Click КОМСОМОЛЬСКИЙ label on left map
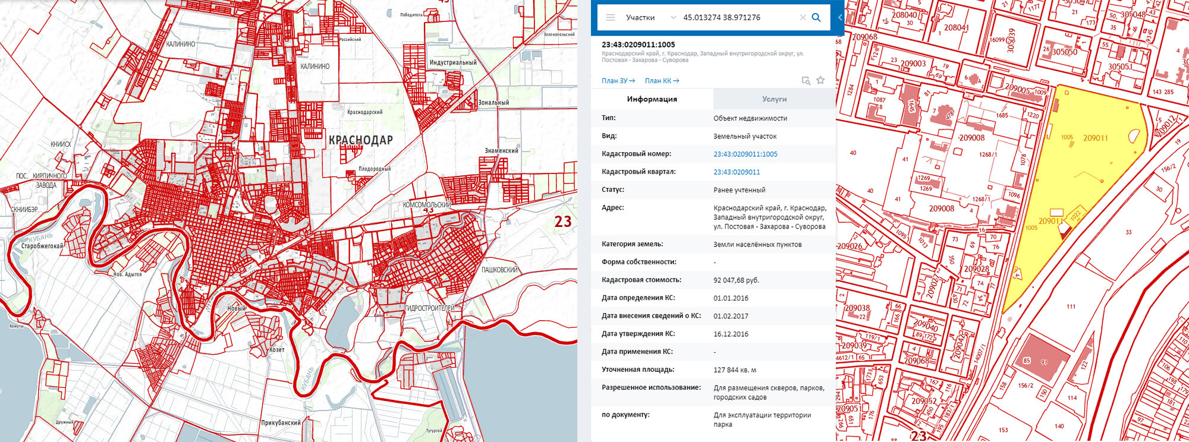Image resolution: width=1189 pixels, height=442 pixels. (x=427, y=205)
